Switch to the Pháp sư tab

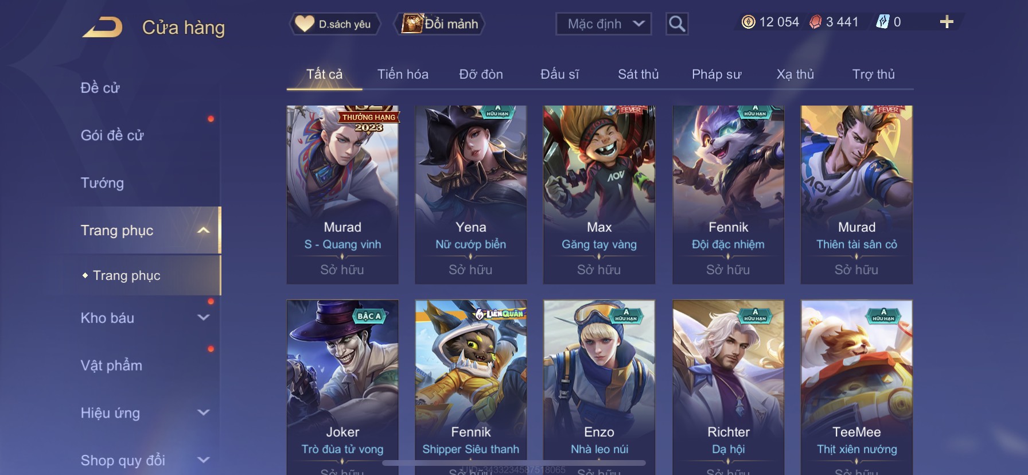tap(717, 74)
